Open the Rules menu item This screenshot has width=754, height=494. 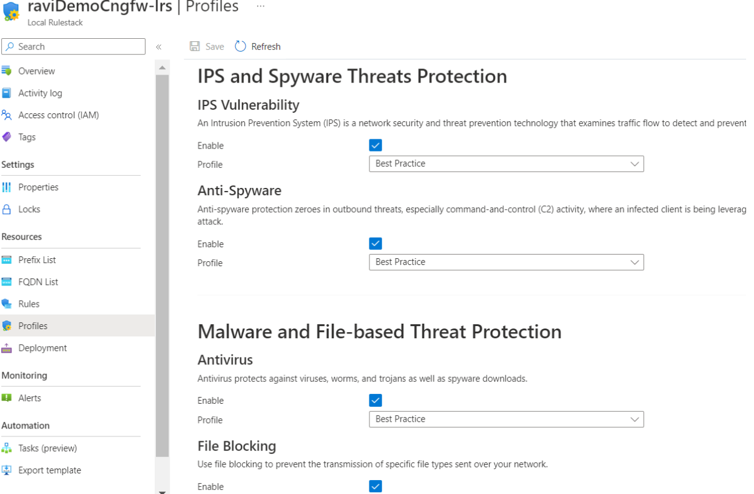[x=29, y=304]
